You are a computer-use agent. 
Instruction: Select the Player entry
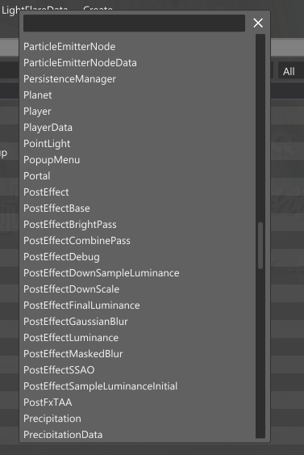[x=37, y=112]
